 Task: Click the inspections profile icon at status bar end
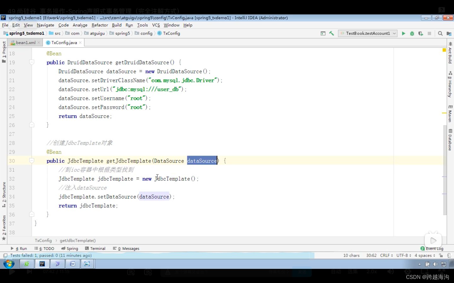[x=449, y=255]
